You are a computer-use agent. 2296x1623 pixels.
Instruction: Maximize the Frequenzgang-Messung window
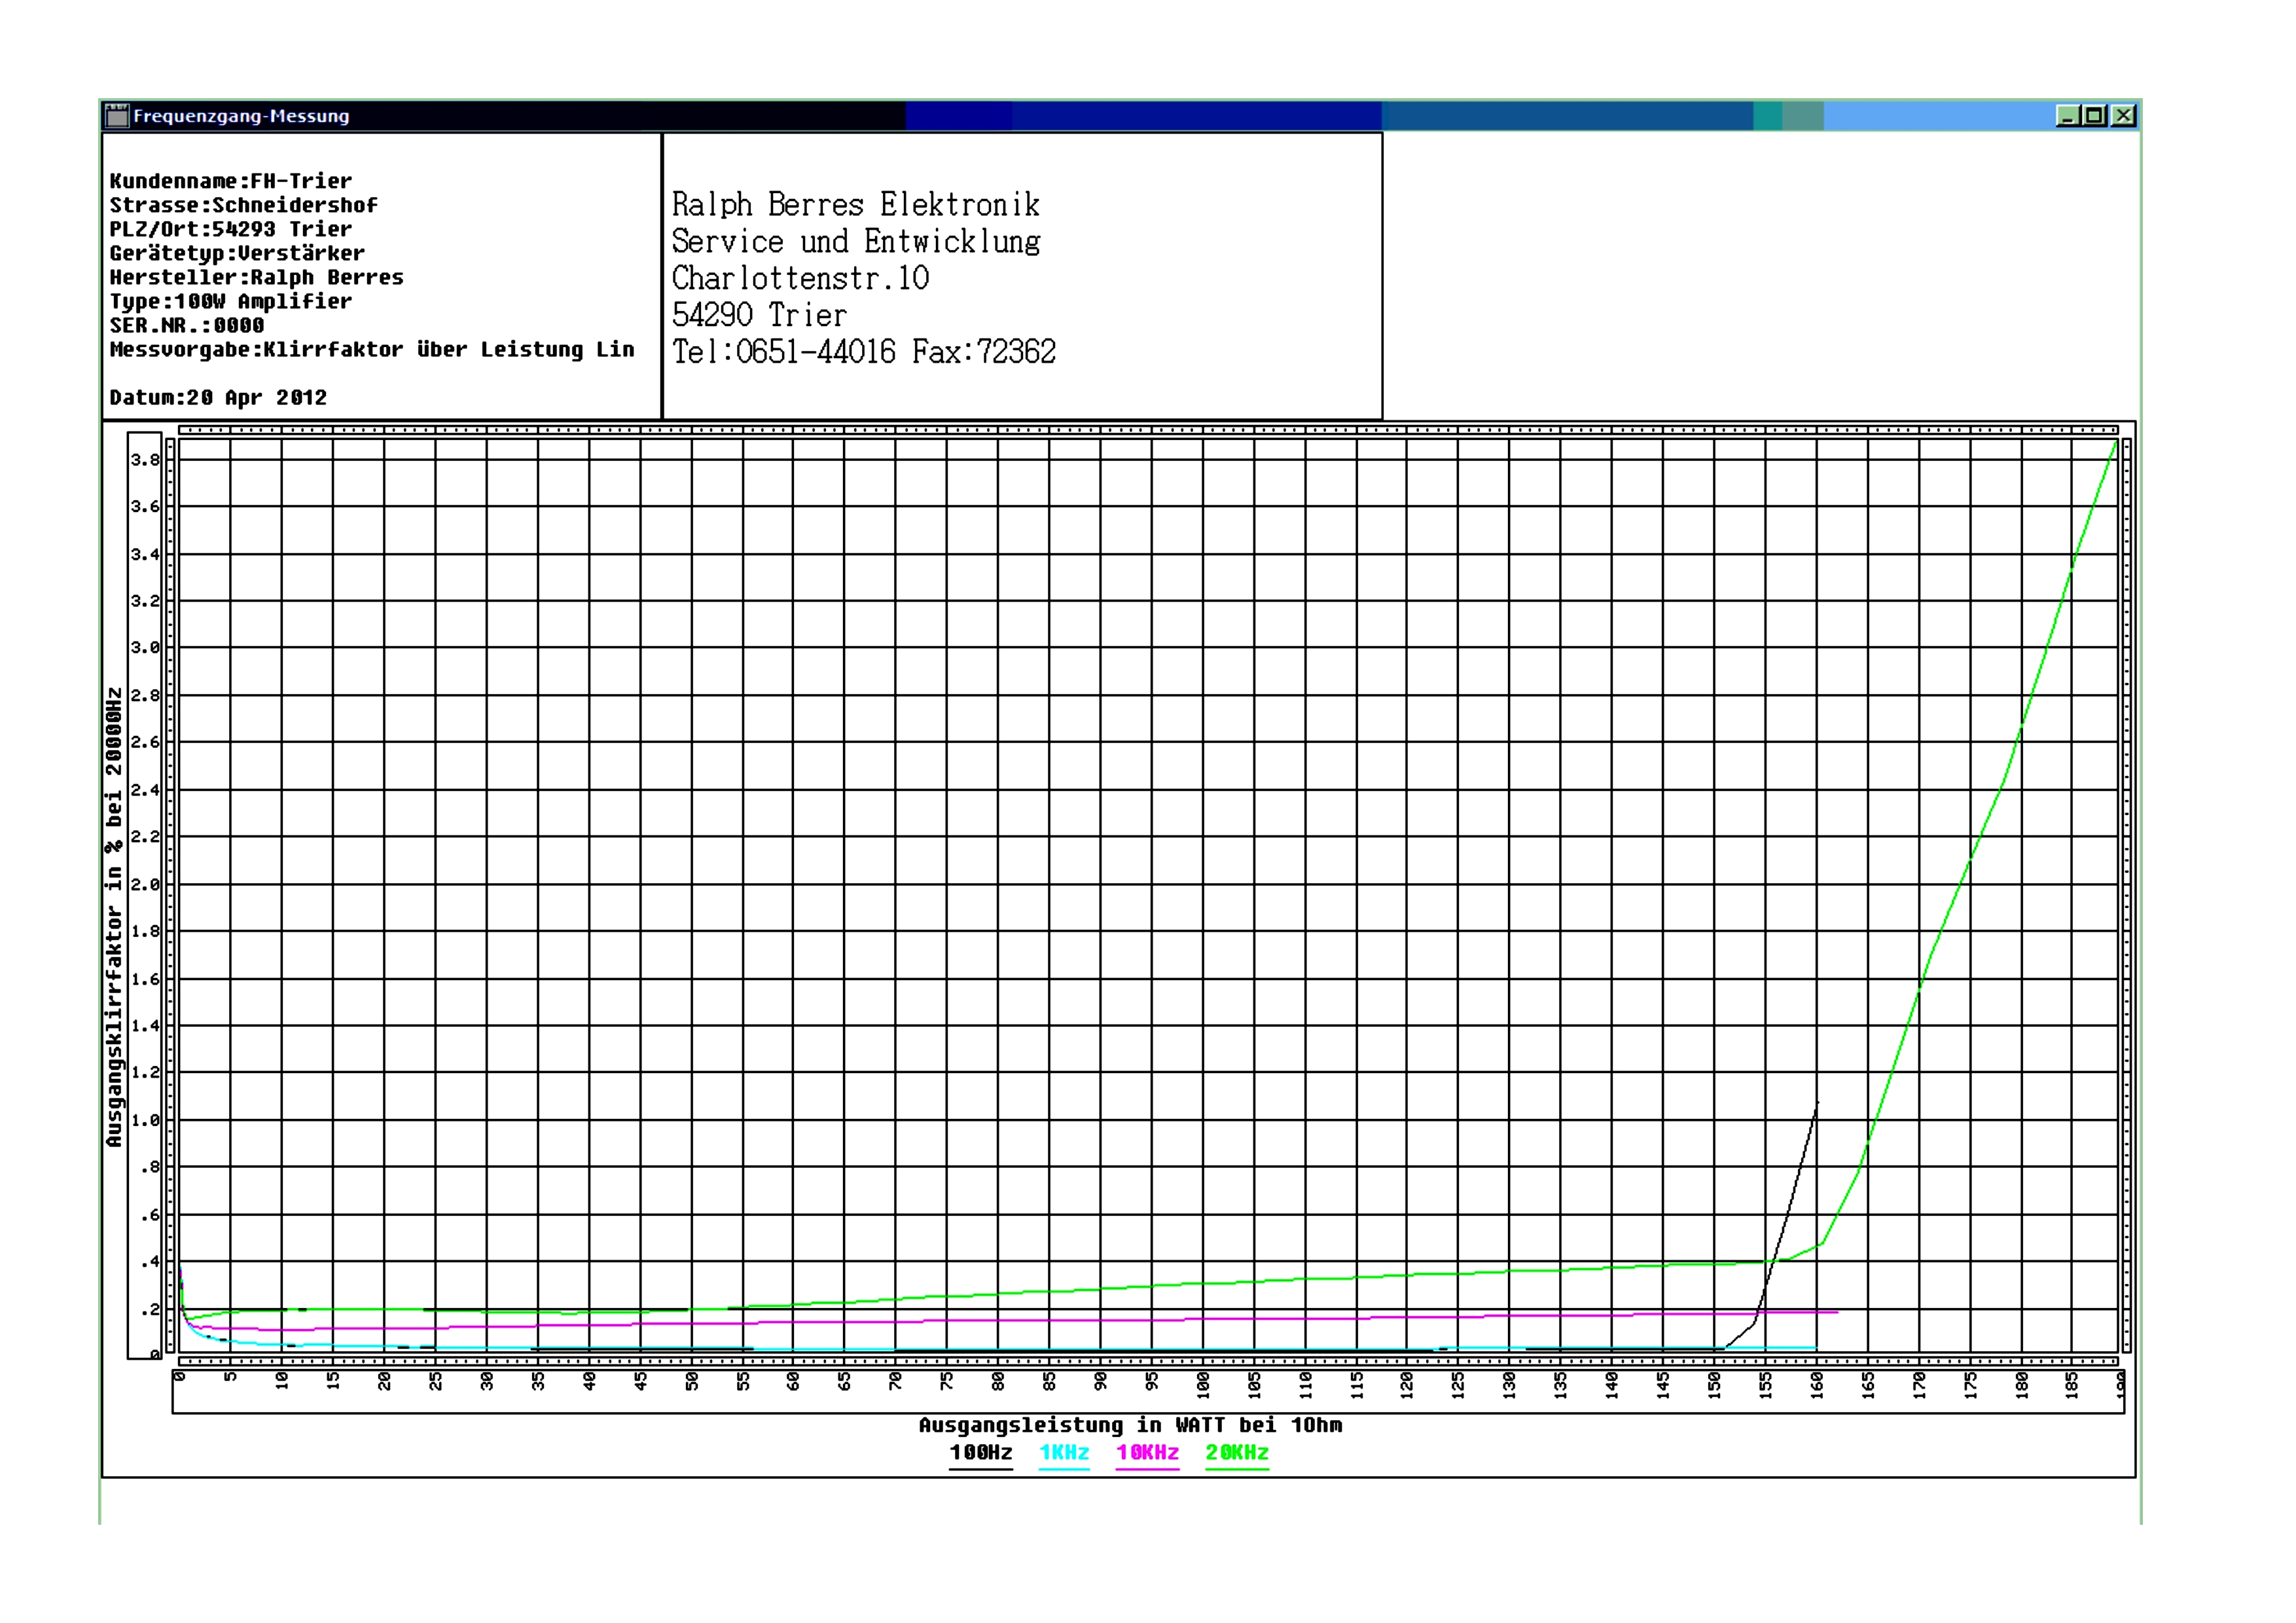pyautogui.click(x=2094, y=116)
